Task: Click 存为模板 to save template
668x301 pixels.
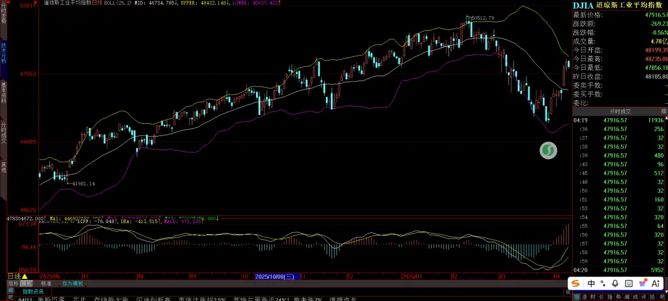Action: pyautogui.click(x=72, y=283)
